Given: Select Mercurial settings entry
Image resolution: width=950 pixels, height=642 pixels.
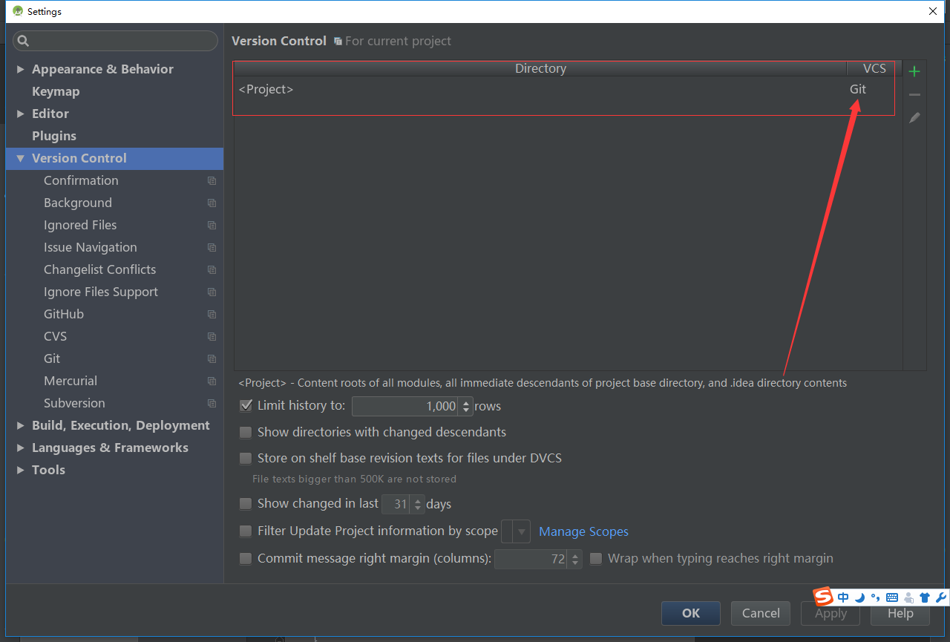Looking at the screenshot, I should (71, 381).
